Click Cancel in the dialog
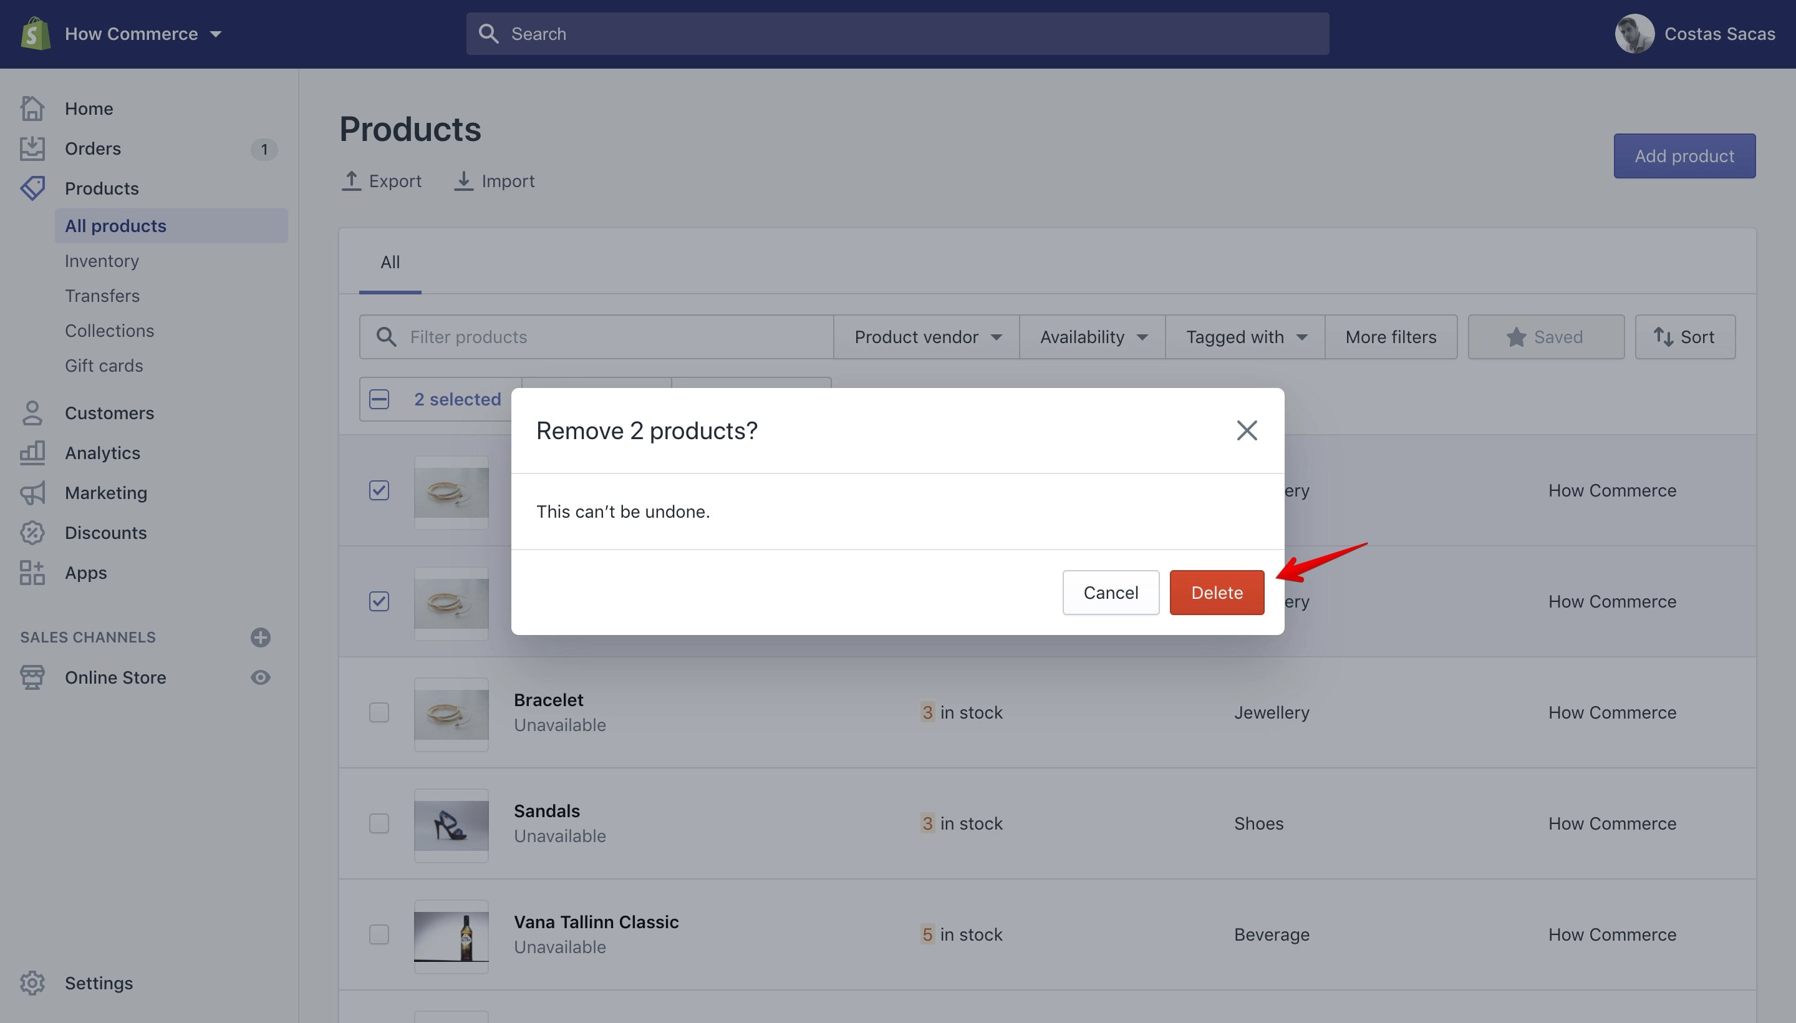 (1111, 593)
